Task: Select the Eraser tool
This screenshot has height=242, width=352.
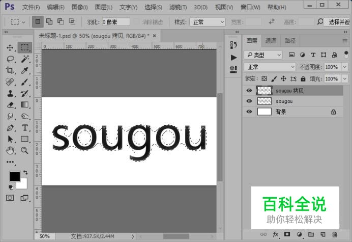Action: [10, 105]
